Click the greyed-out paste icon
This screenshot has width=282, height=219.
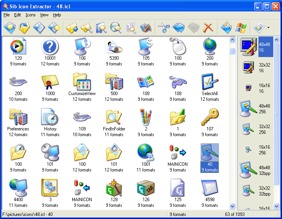[193, 28]
